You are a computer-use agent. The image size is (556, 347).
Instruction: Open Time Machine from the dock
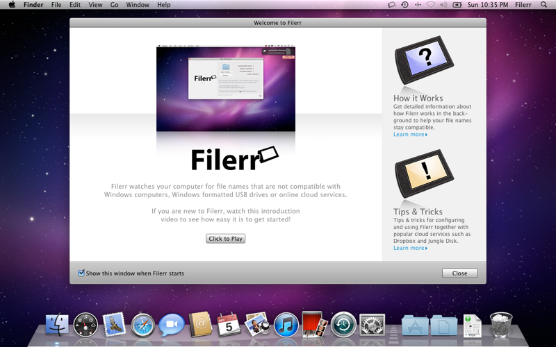pos(343,324)
